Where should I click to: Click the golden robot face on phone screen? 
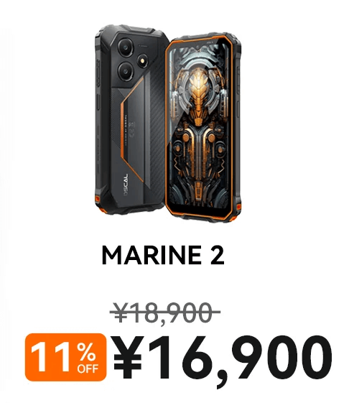coord(198,88)
